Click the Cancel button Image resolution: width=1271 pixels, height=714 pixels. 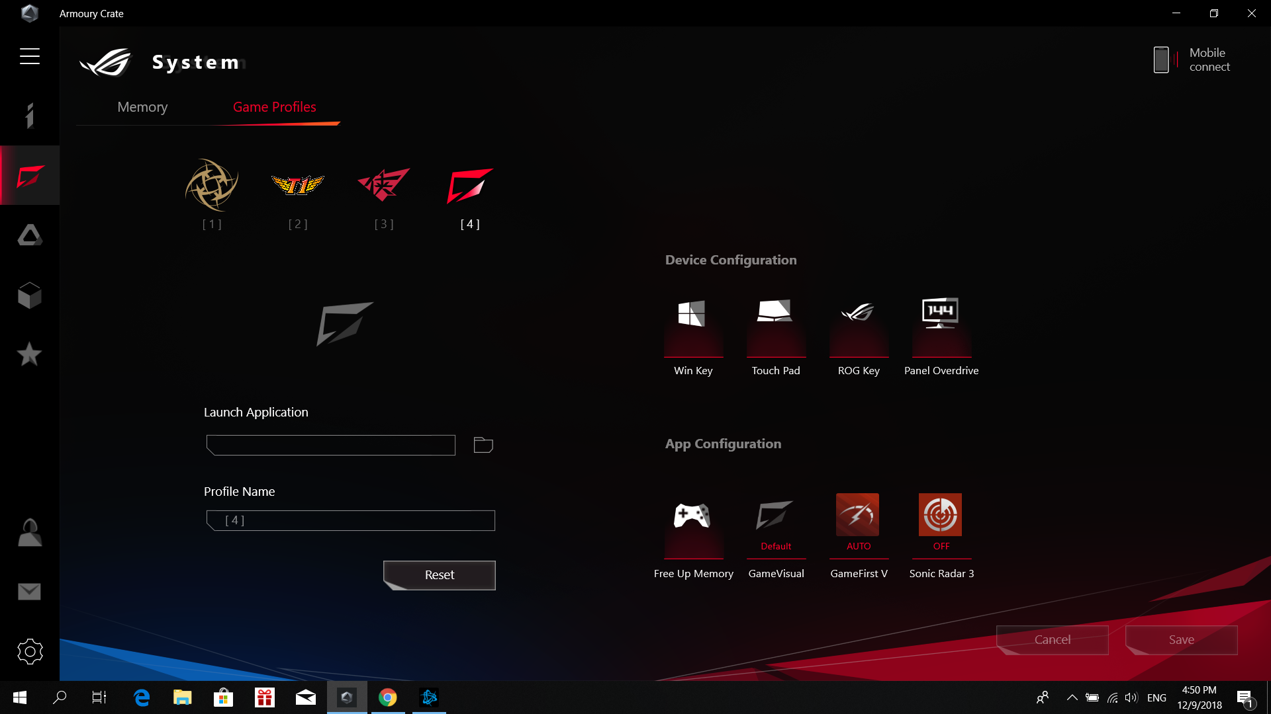[x=1053, y=640]
